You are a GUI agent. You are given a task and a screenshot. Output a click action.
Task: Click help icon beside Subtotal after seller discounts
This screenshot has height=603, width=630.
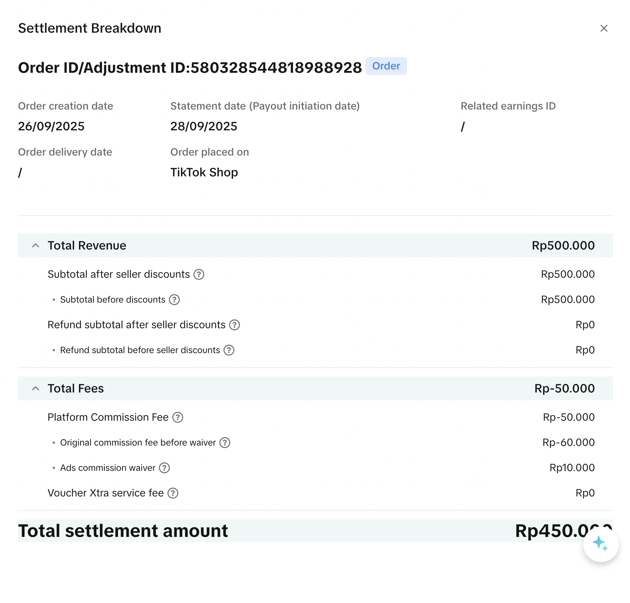(199, 274)
